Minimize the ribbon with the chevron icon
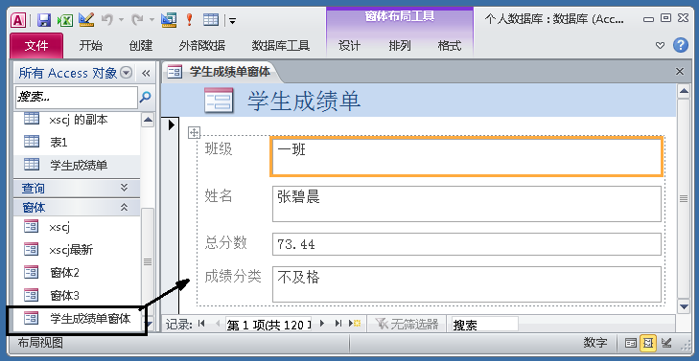 click(661, 45)
